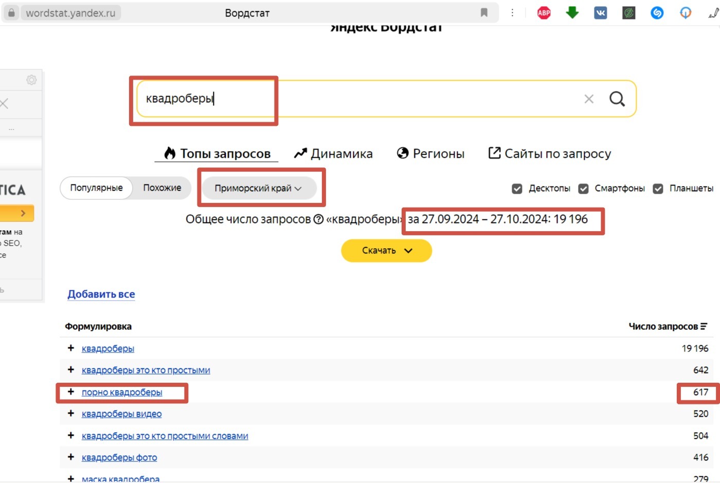The height and width of the screenshot is (483, 720).
Task: Click the 416 request count value
Action: (701, 457)
